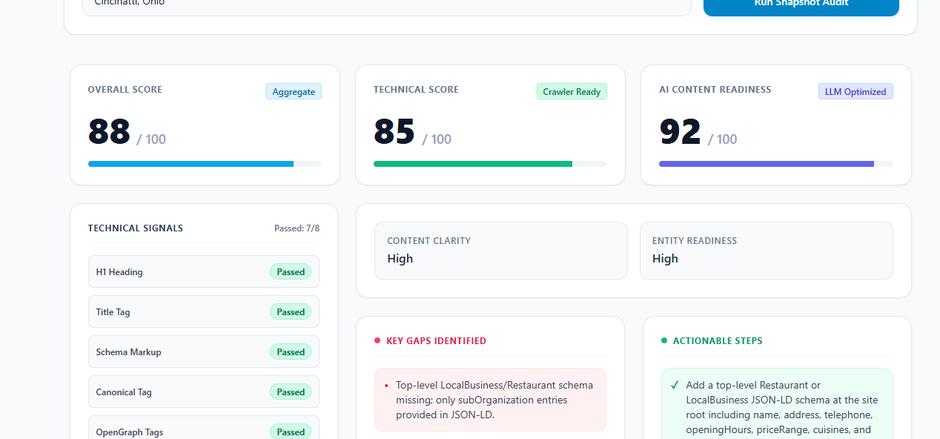Click the red dot beside Key Gaps Identified
Screen dimensions: 940x439
coord(377,341)
